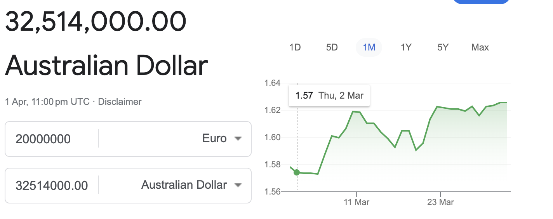Display the Max range chart
The height and width of the screenshot is (219, 553).
point(480,47)
